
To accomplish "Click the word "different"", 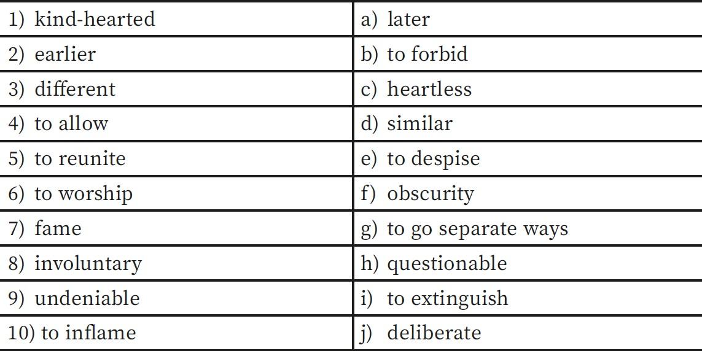I will point(75,89).
